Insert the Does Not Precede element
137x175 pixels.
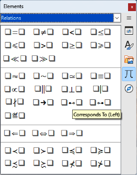72,164
